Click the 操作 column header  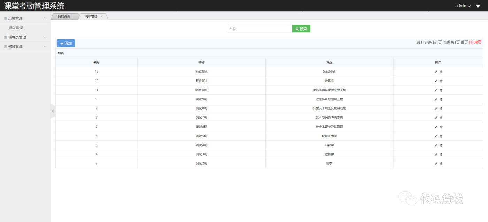click(x=438, y=62)
